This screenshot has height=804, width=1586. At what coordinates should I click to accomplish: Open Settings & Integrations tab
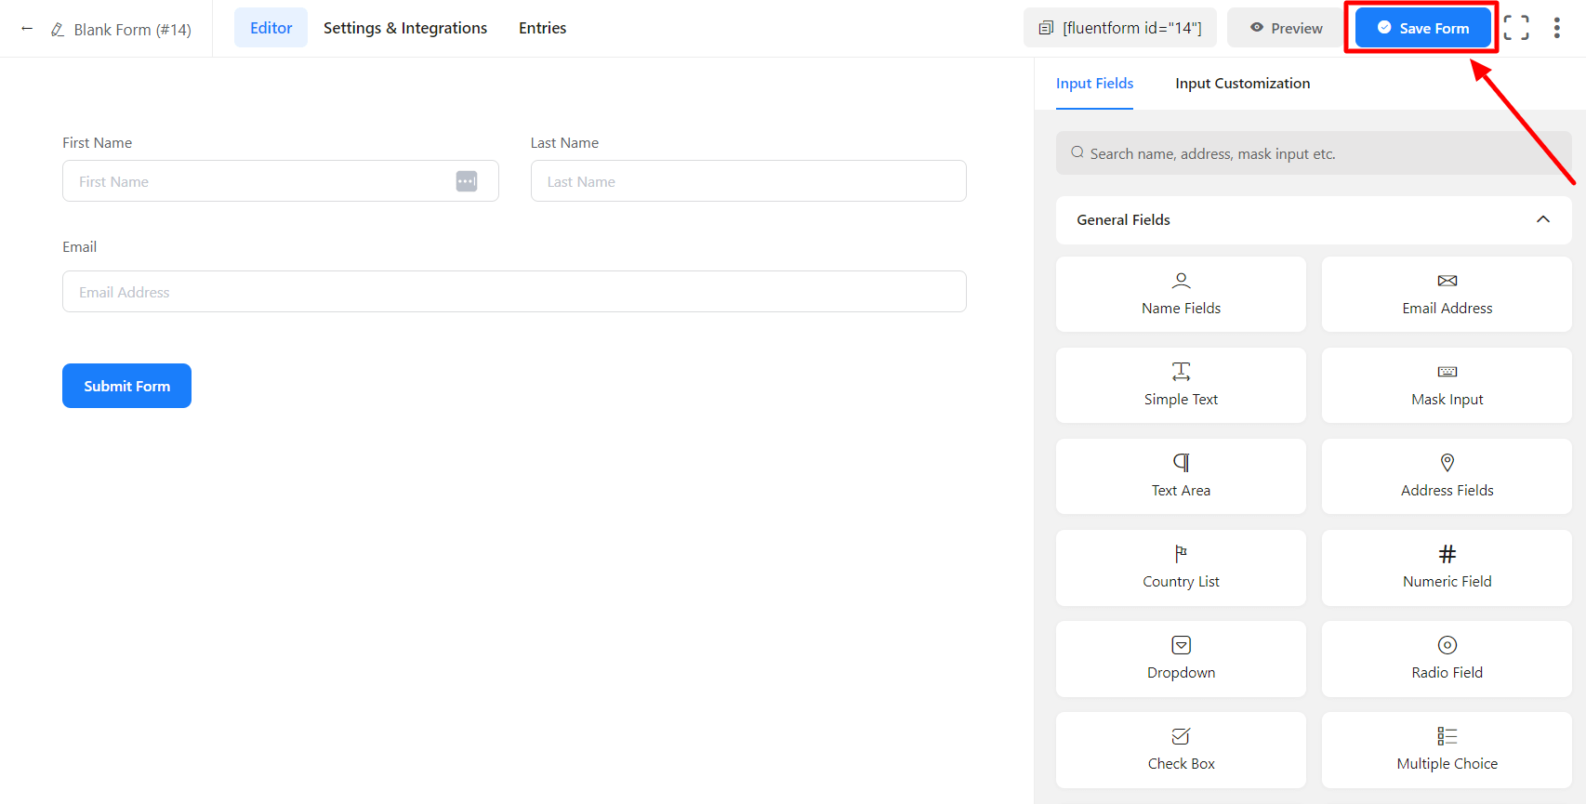[x=405, y=28]
